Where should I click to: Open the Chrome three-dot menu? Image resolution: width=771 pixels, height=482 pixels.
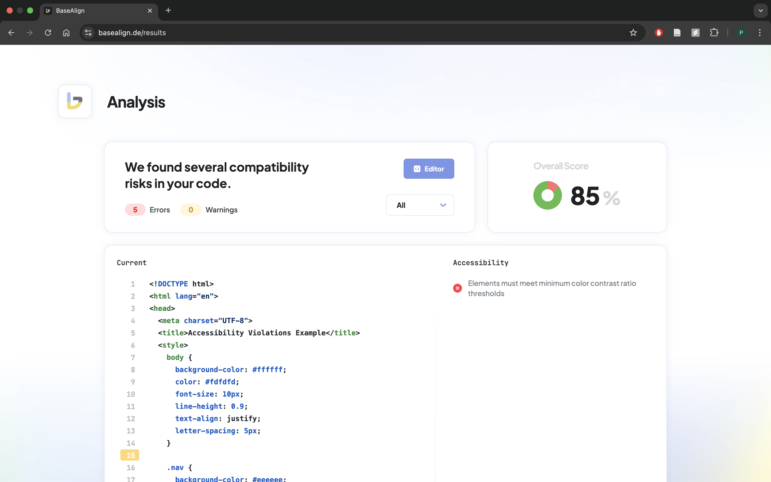pyautogui.click(x=760, y=33)
